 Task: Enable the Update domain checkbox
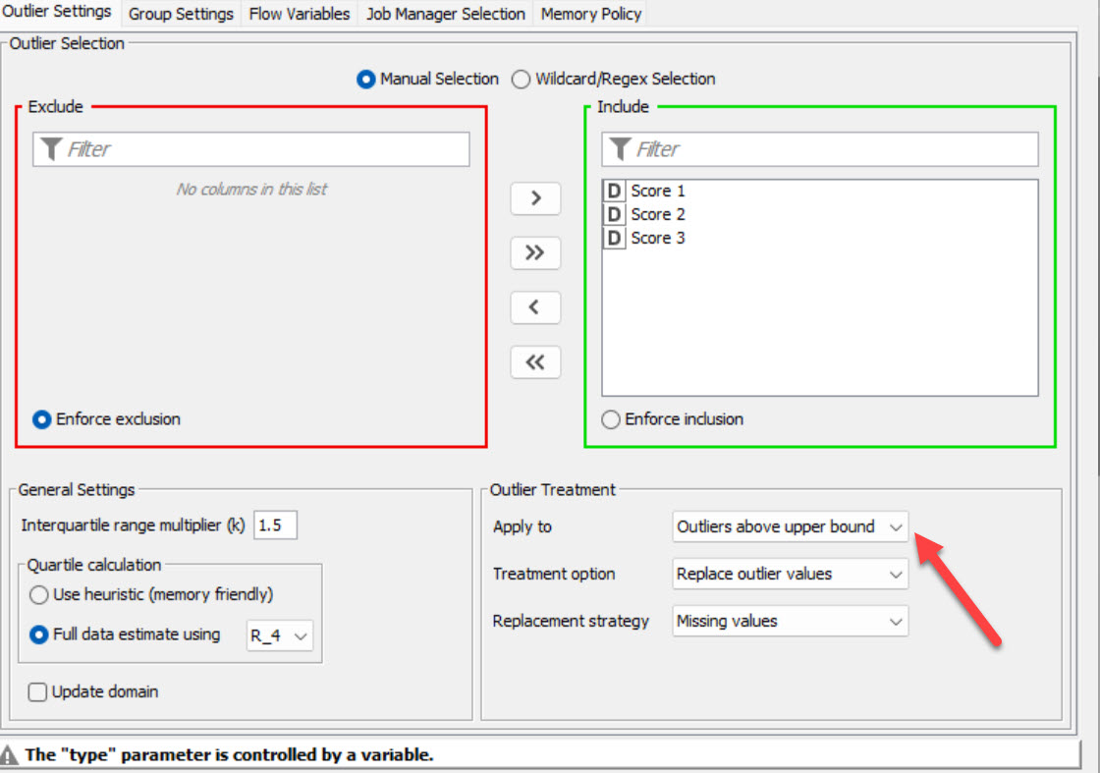point(38,692)
